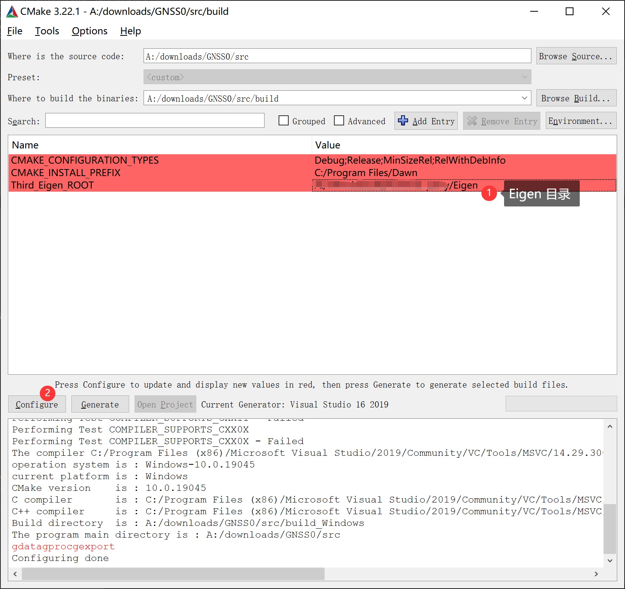The width and height of the screenshot is (625, 589).
Task: Open the Options menu
Action: coord(90,31)
